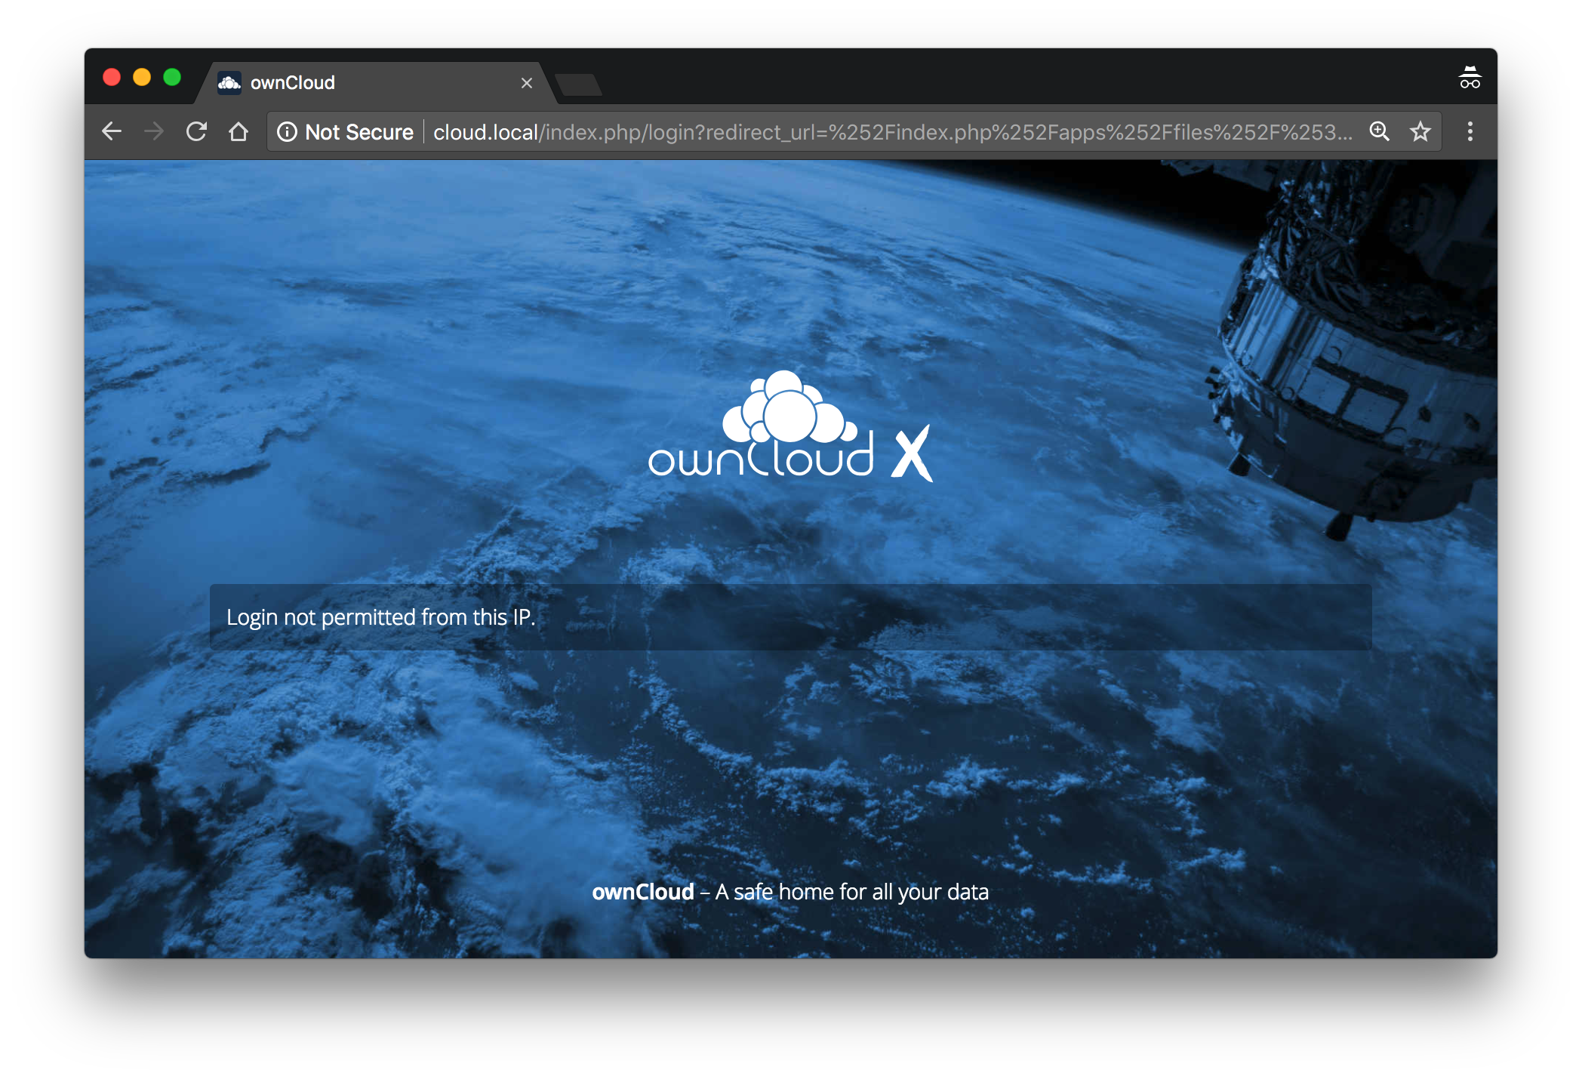
Task: Bookmark this page with the star
Action: click(x=1420, y=132)
